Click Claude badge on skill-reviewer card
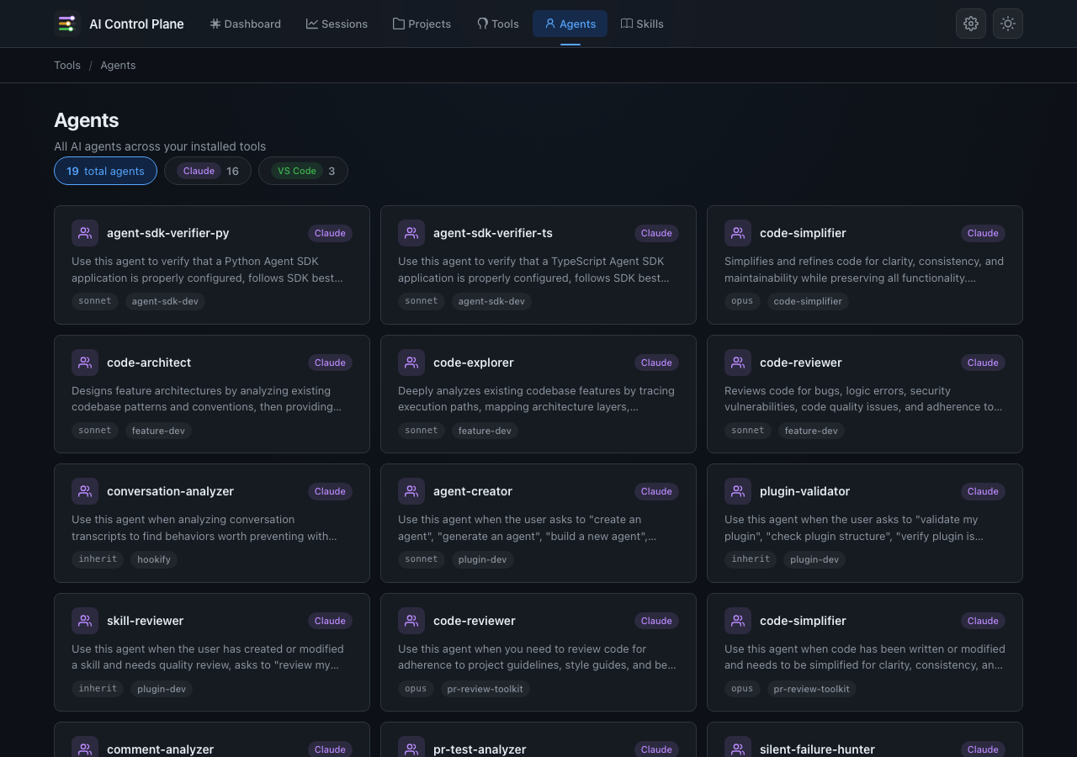This screenshot has height=757, width=1077. coord(330,621)
